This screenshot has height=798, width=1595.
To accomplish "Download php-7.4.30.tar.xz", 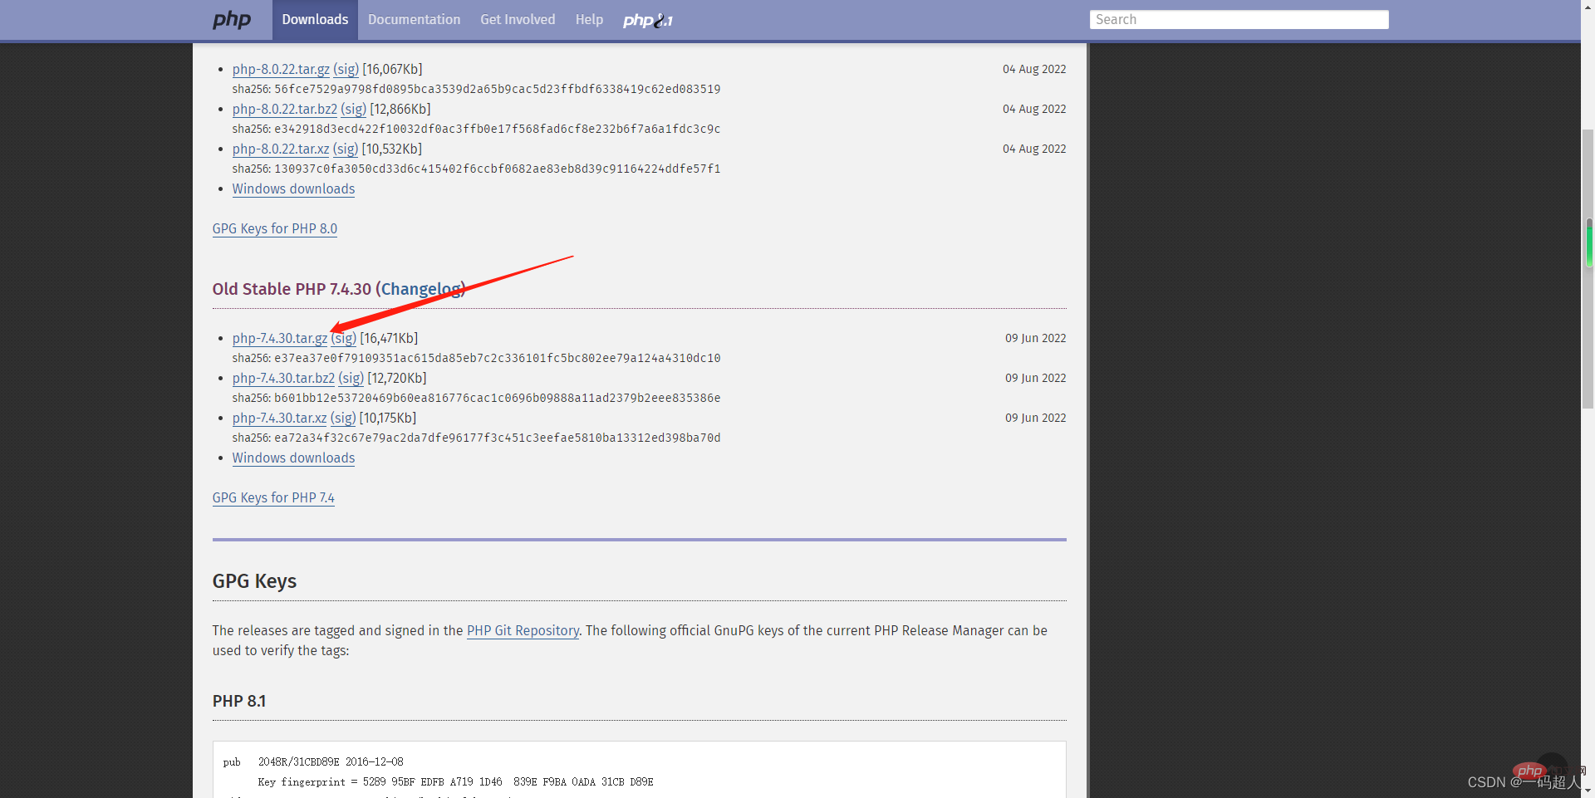I will coord(279,418).
